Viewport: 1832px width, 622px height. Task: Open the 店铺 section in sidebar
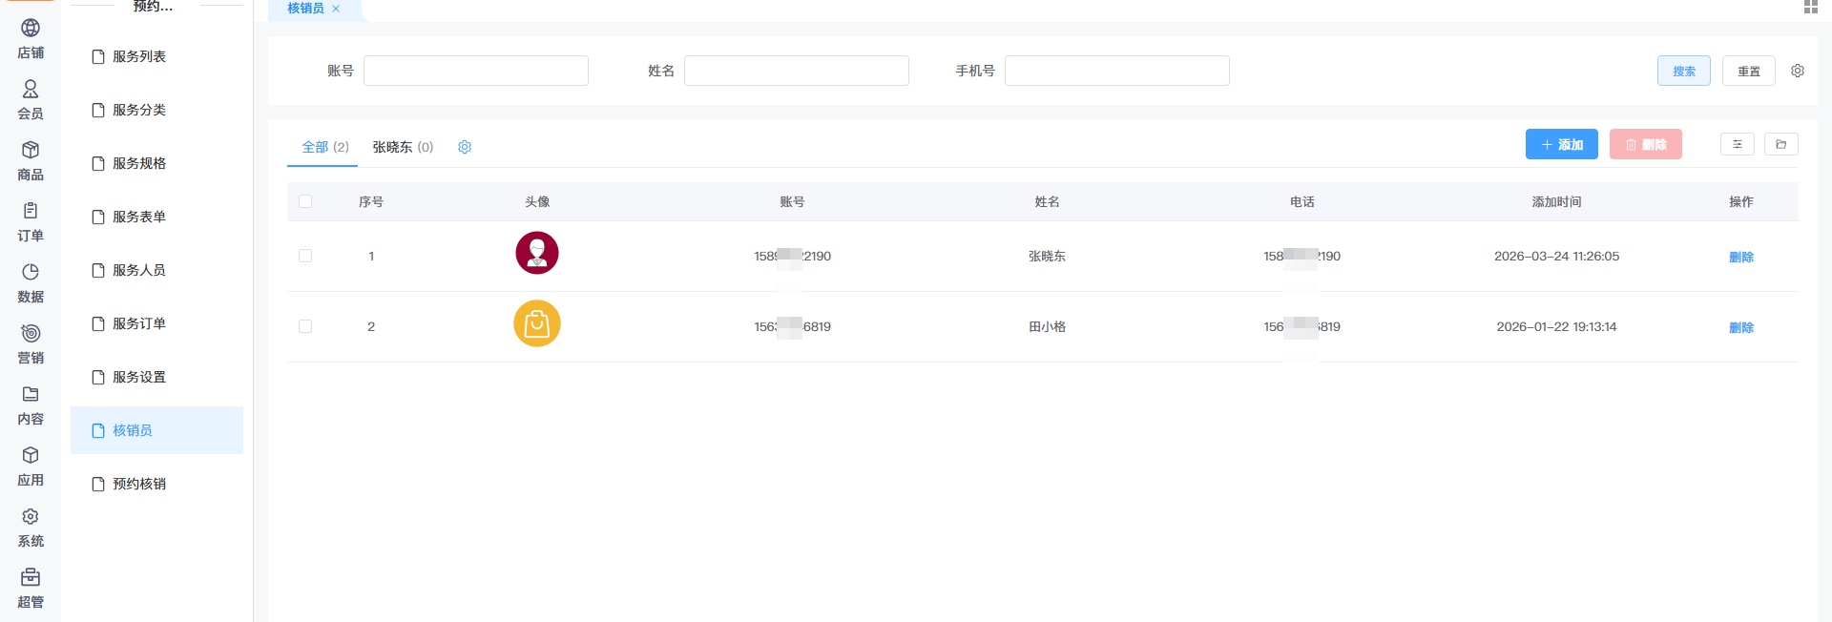pyautogui.click(x=31, y=39)
